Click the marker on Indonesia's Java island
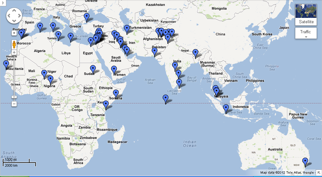The height and width of the screenshot is (177, 322). point(226,108)
